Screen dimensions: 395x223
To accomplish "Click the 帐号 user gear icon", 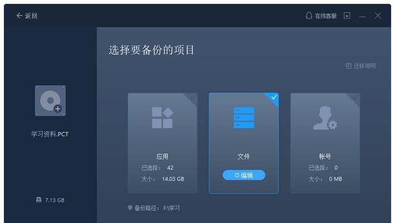I will [325, 118].
